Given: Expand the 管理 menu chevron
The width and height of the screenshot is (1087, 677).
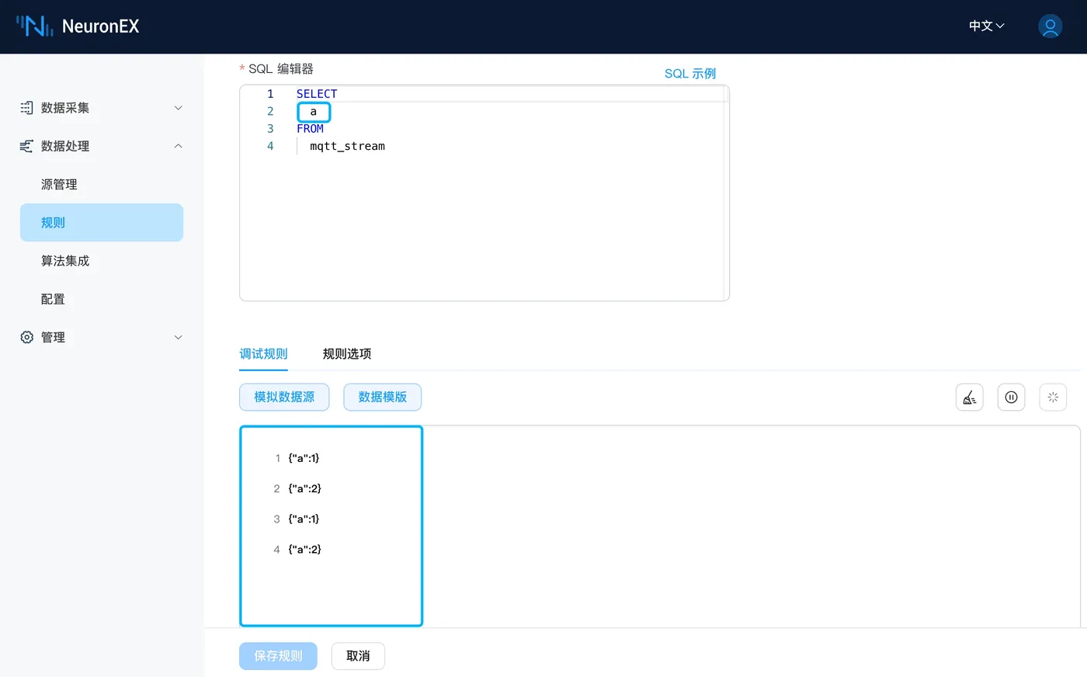Looking at the screenshot, I should (x=178, y=337).
